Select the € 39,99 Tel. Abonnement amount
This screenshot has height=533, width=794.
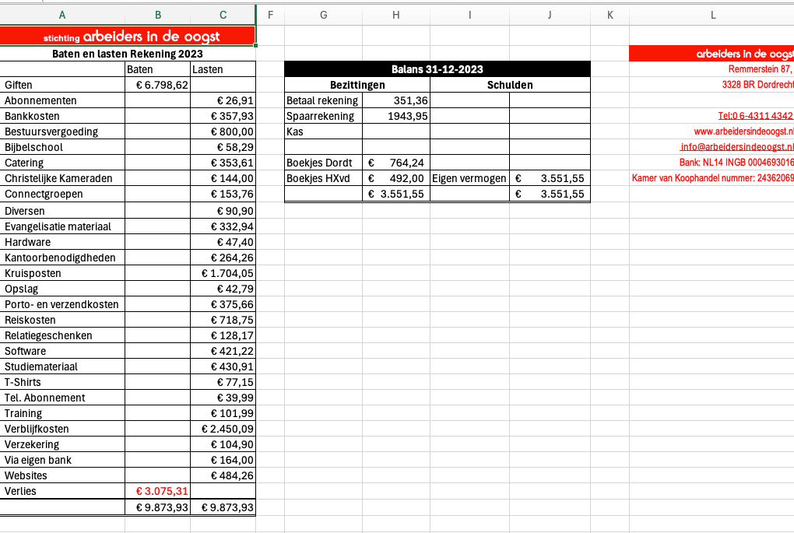223,398
